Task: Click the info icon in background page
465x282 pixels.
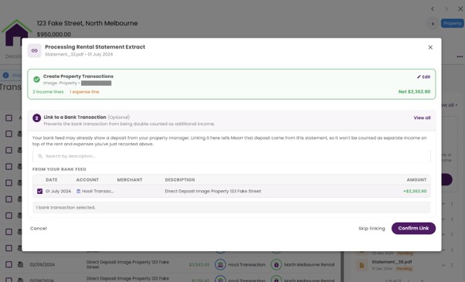Action: [5, 75]
